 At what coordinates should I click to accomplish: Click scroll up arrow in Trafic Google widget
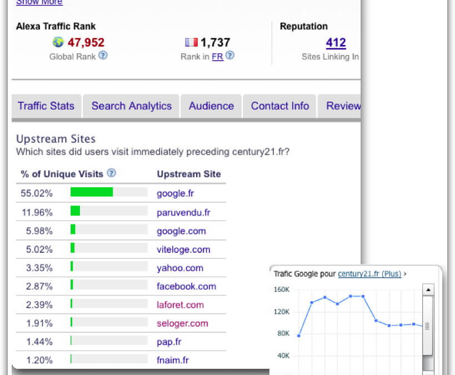(x=428, y=289)
